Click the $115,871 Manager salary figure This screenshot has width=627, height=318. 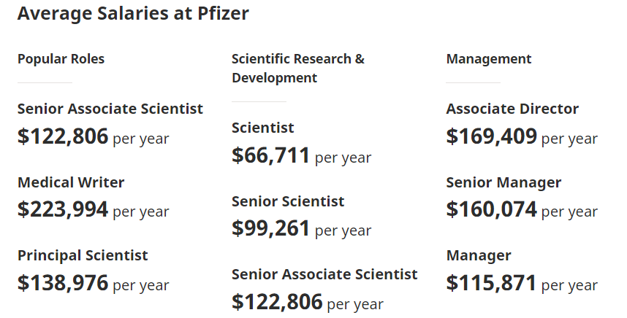(492, 283)
